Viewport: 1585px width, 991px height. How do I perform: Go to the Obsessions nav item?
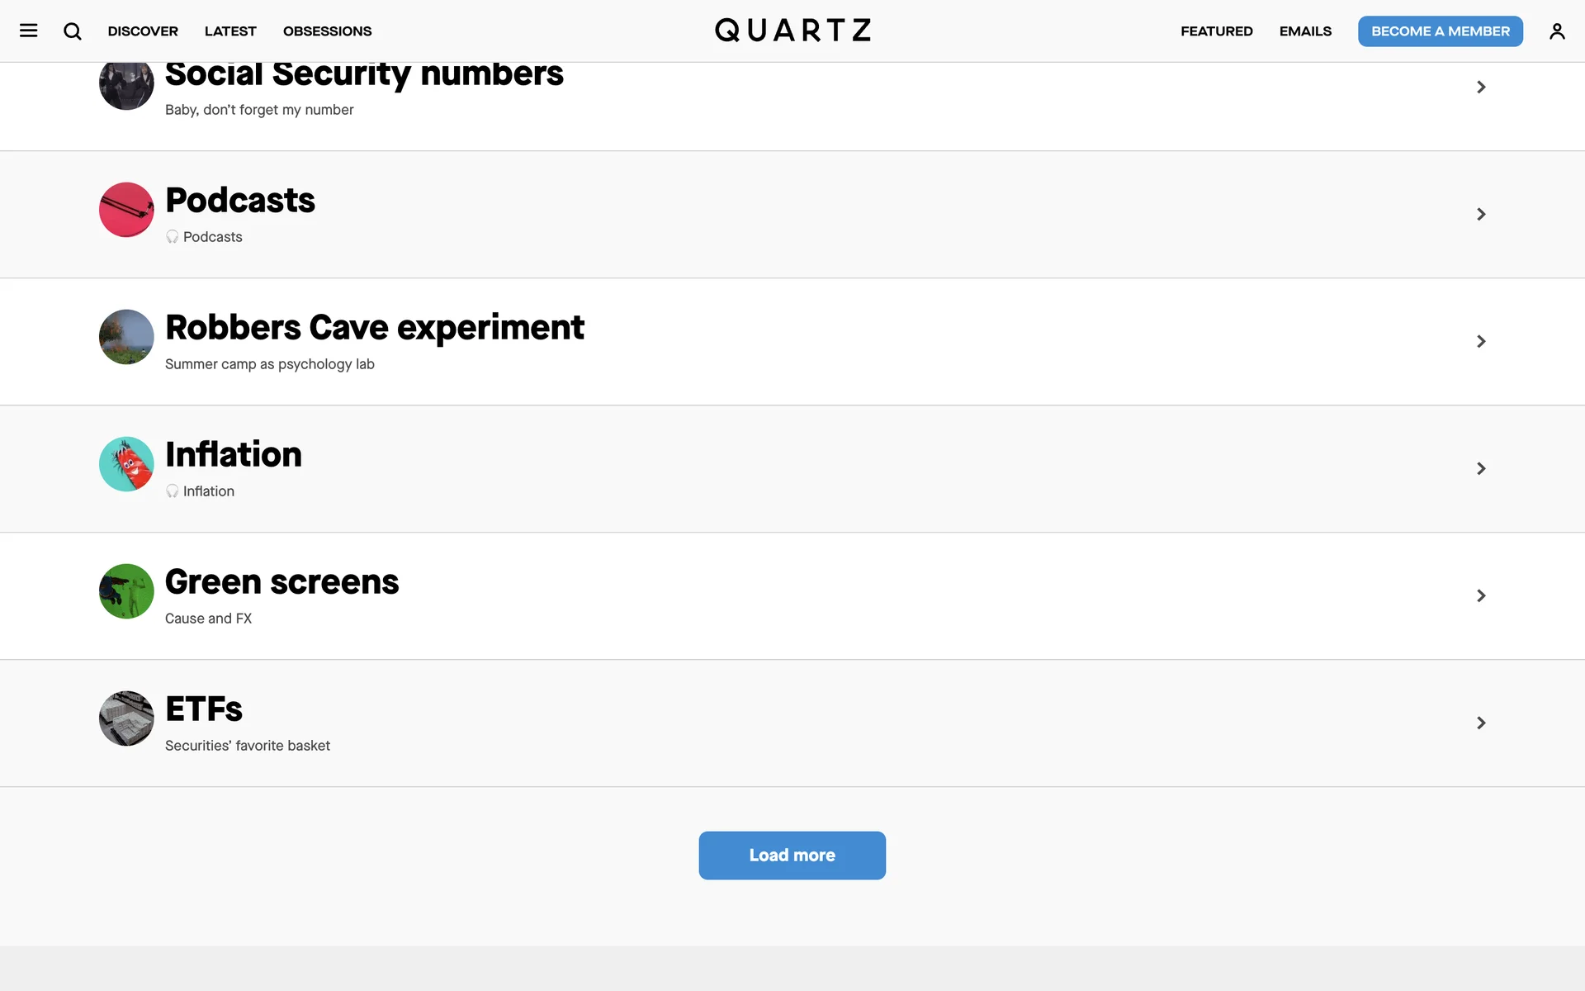(327, 31)
